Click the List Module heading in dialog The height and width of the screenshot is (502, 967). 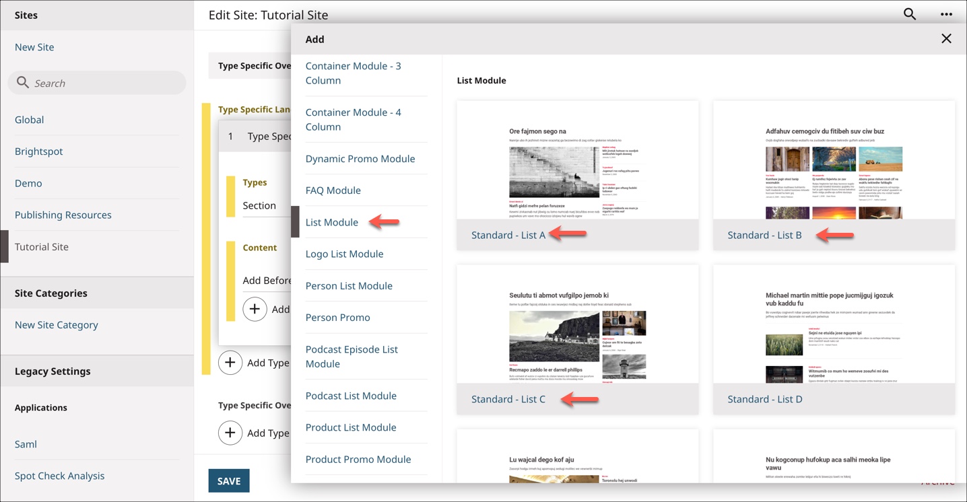coord(481,80)
